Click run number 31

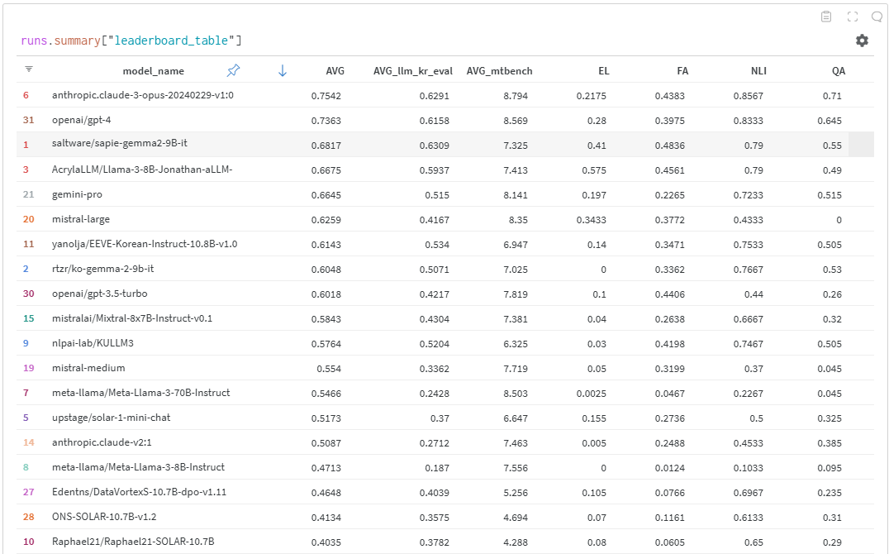[x=26, y=120]
